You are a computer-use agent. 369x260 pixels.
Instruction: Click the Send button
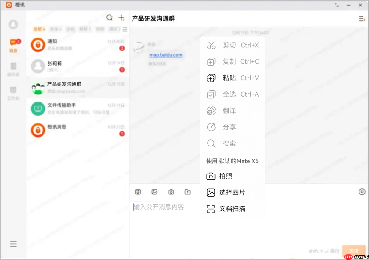pos(354,251)
